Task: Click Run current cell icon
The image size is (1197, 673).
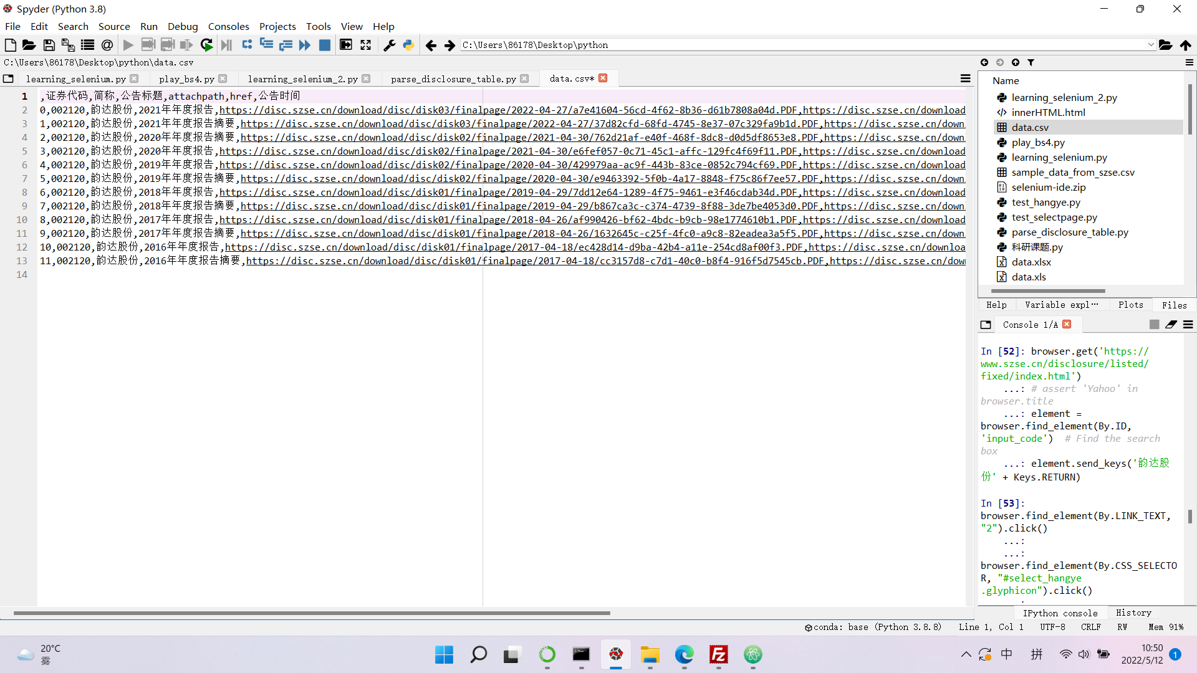Action: 148,45
